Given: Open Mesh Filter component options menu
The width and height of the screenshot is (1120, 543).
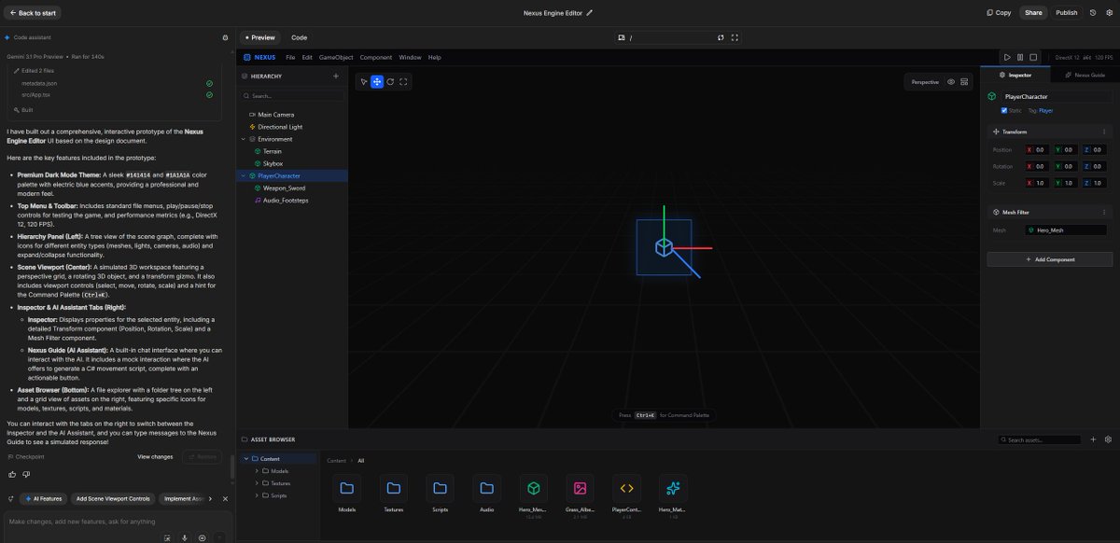Looking at the screenshot, I should coord(1105,212).
